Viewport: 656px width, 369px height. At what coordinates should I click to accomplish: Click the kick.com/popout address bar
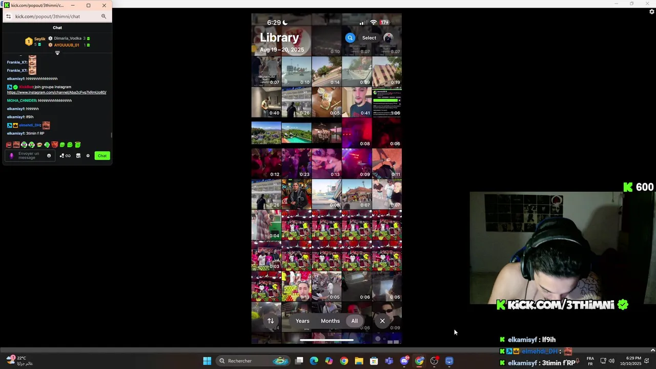[48, 16]
